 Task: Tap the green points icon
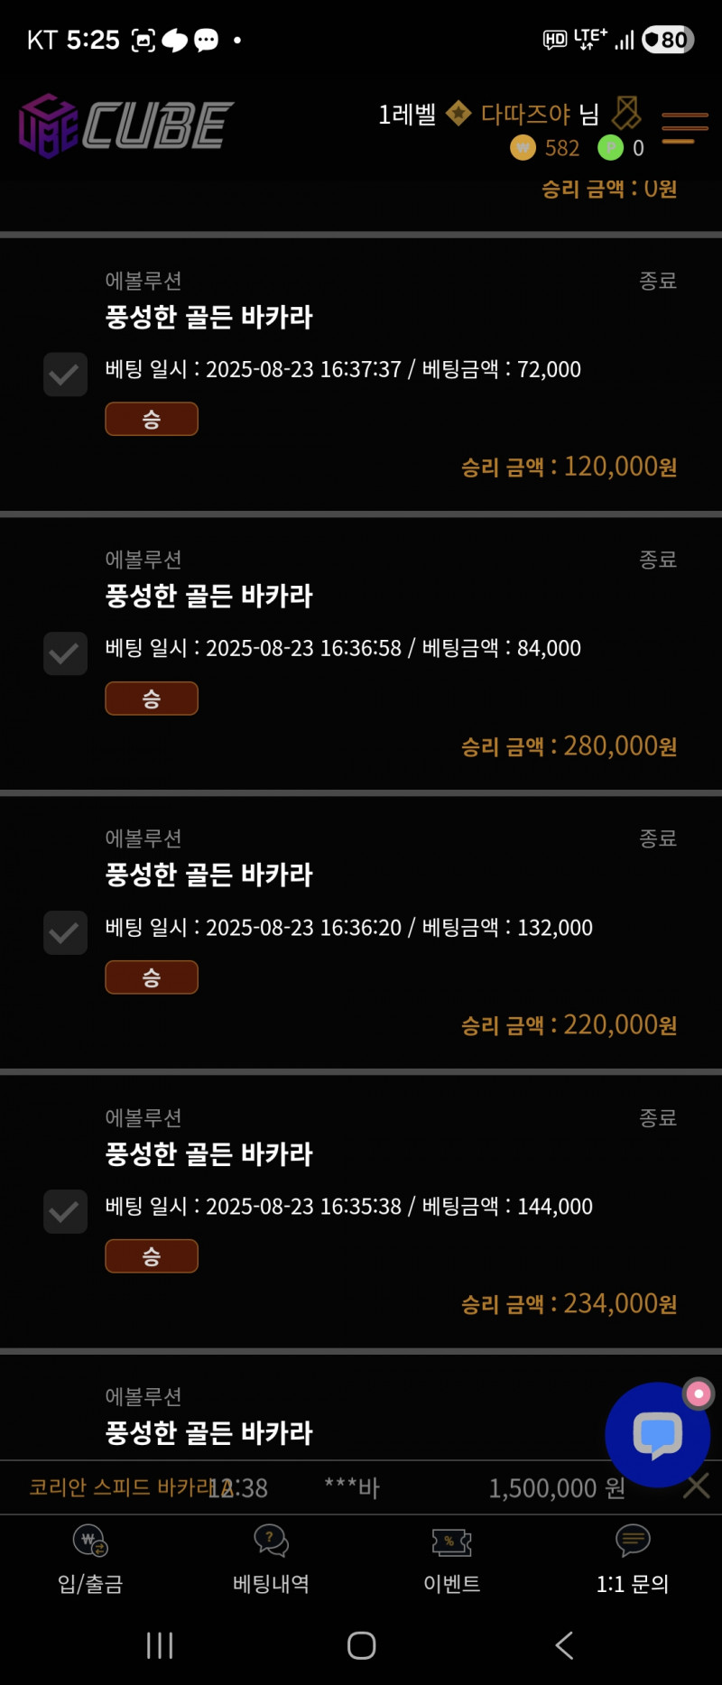coord(611,147)
